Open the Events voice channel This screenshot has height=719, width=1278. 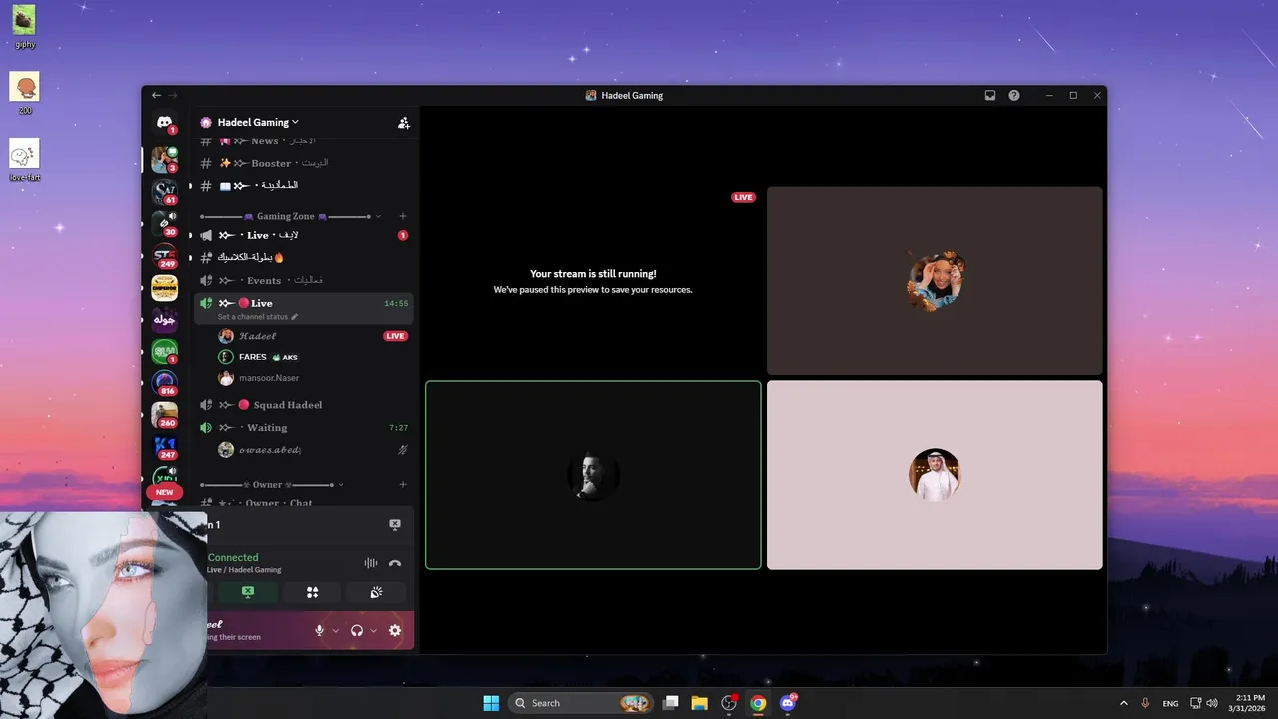click(304, 280)
